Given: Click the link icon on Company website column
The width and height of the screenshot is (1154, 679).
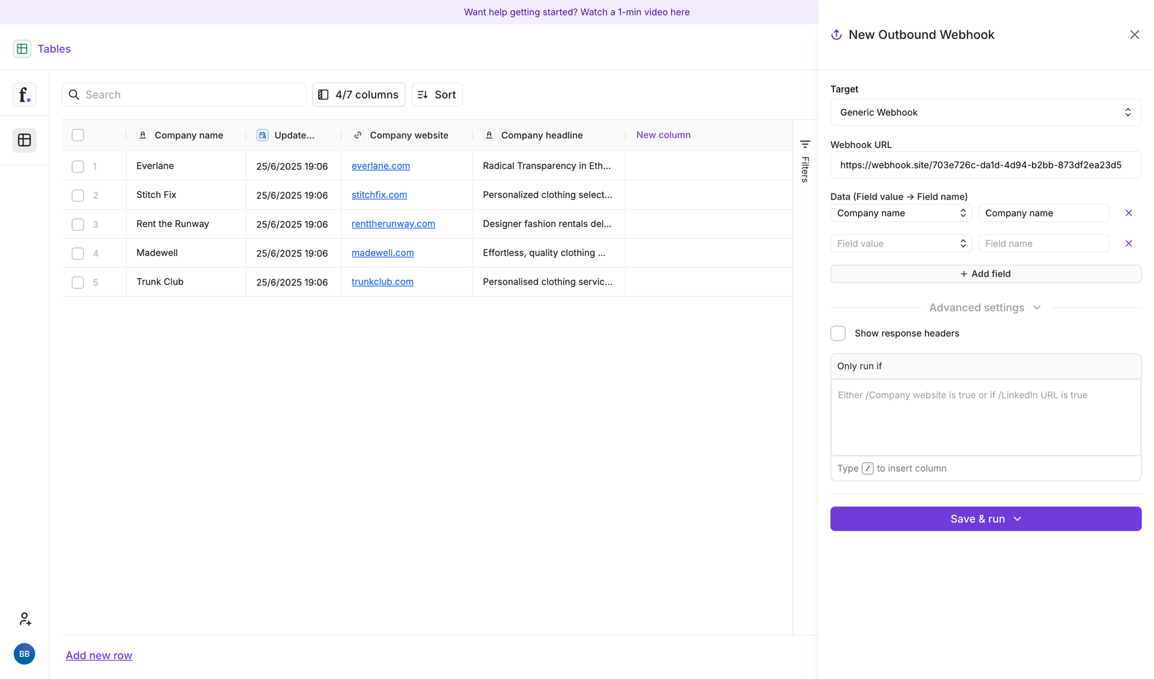Looking at the screenshot, I should pos(358,135).
